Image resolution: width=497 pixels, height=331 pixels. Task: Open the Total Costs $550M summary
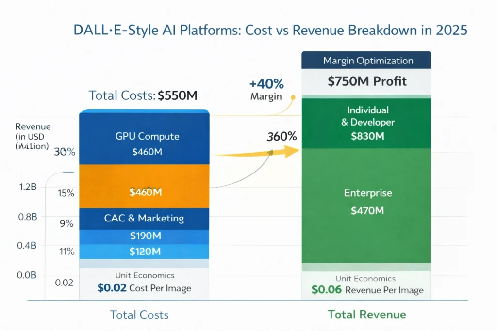pyautogui.click(x=142, y=95)
